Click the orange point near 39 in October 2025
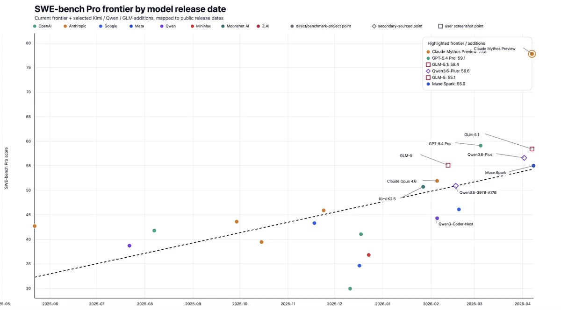 [261, 242]
